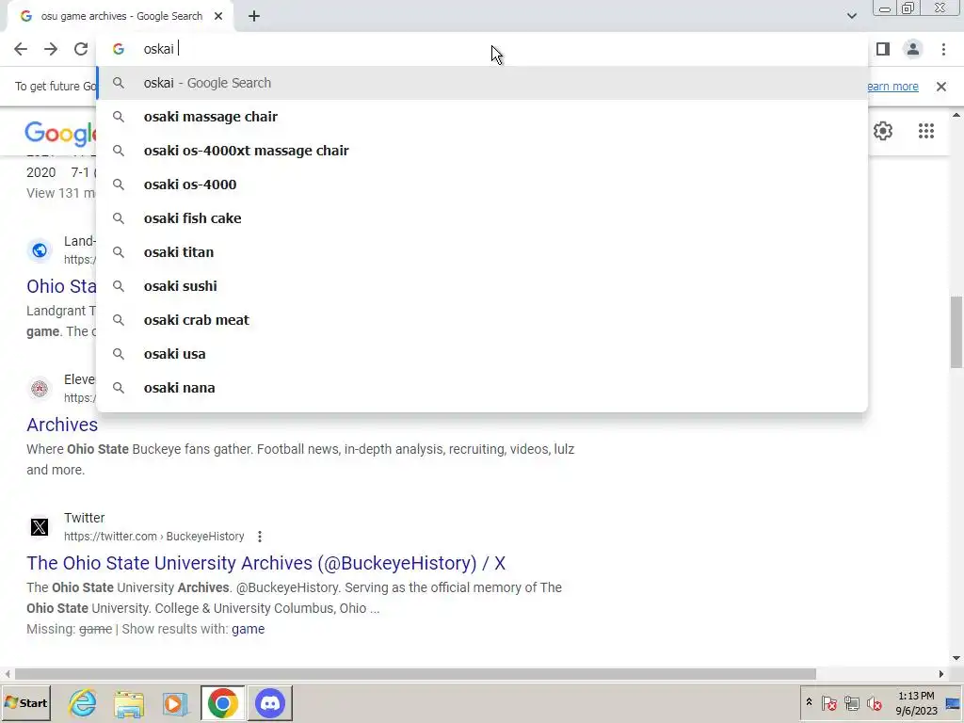This screenshot has width=964, height=723.
Task: Click the scroll down arrow
Action: click(x=956, y=658)
